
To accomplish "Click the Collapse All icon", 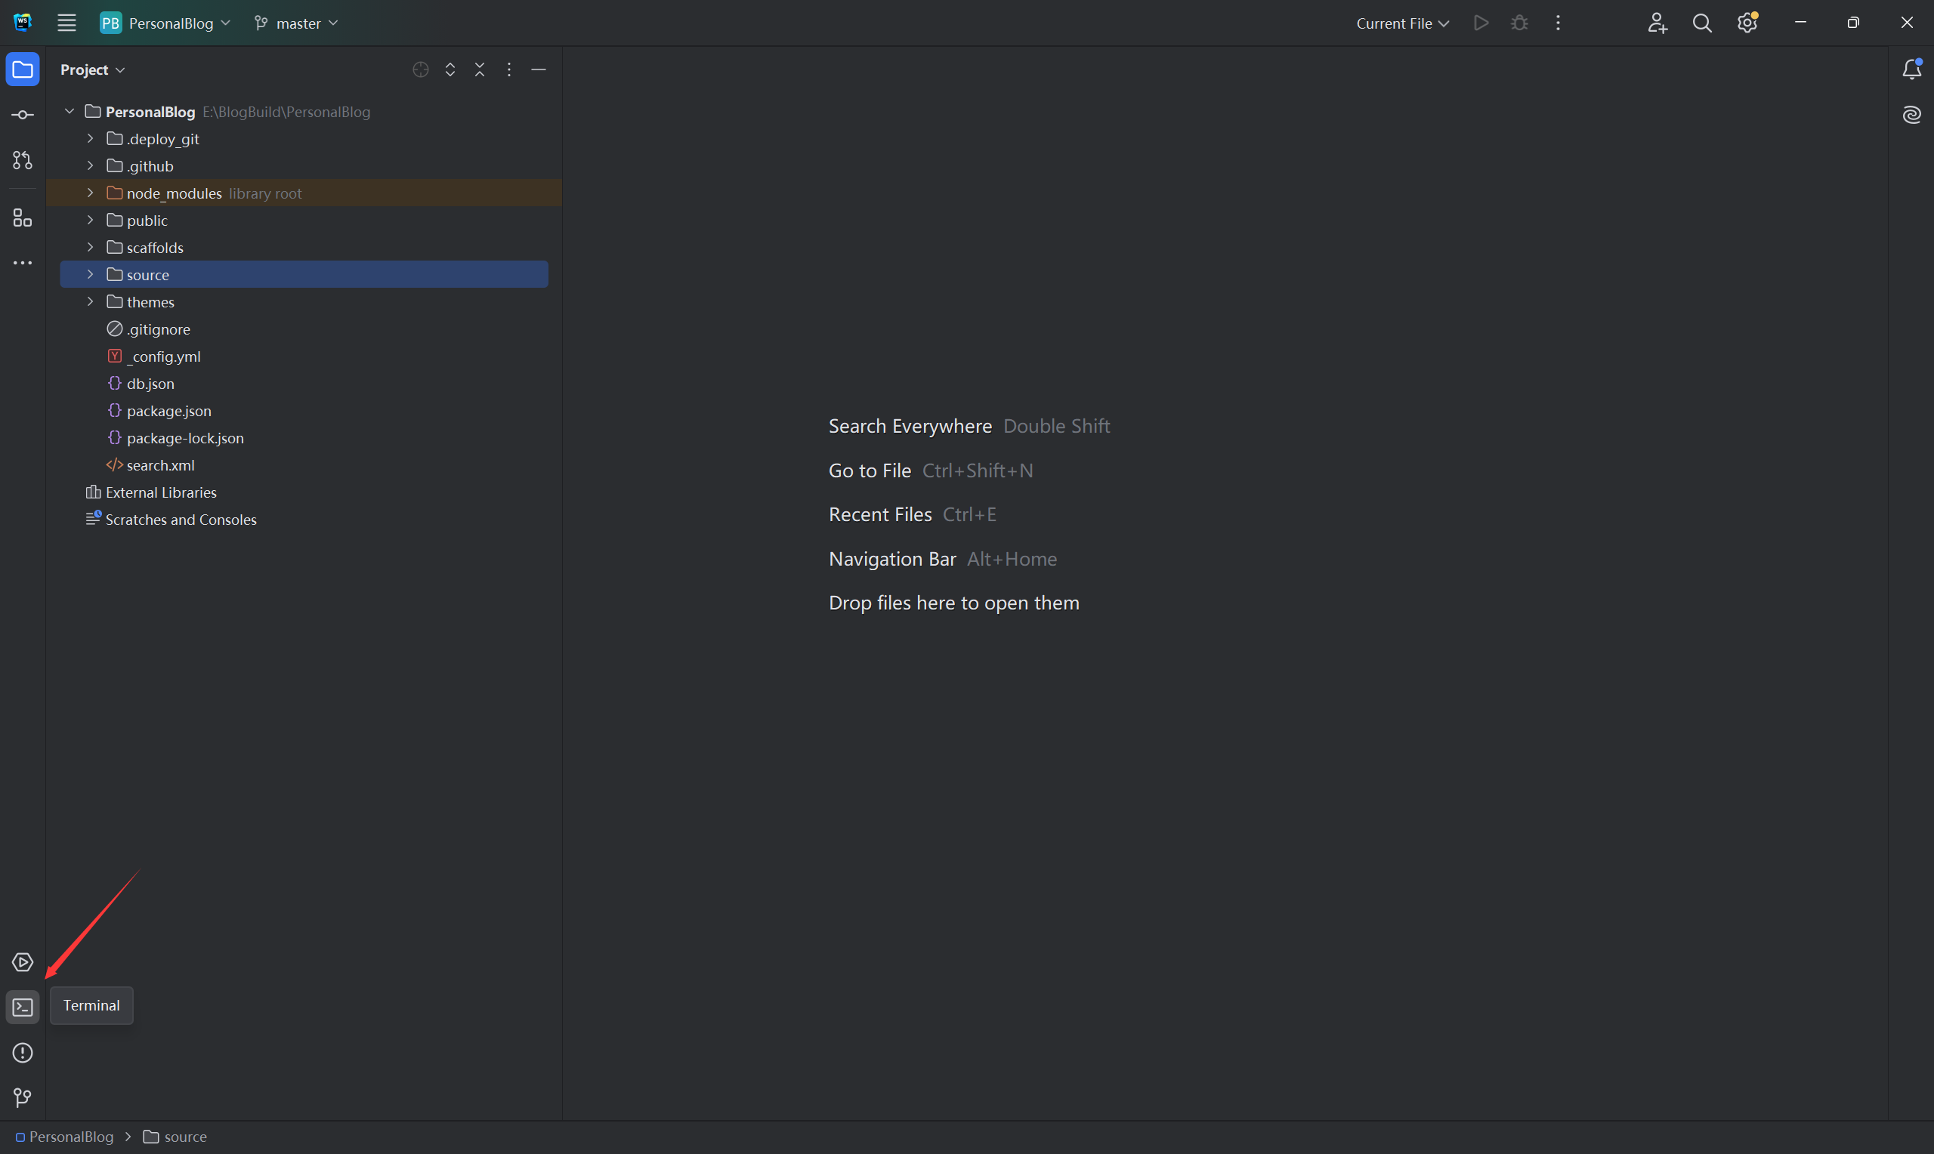I will click(480, 69).
